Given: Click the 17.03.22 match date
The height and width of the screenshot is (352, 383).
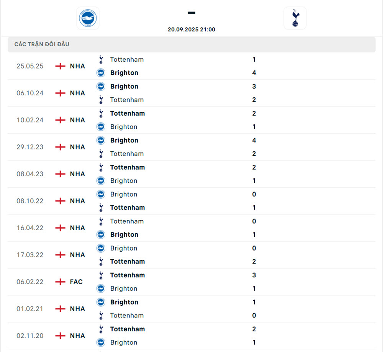Looking at the screenshot, I should 30,255.
